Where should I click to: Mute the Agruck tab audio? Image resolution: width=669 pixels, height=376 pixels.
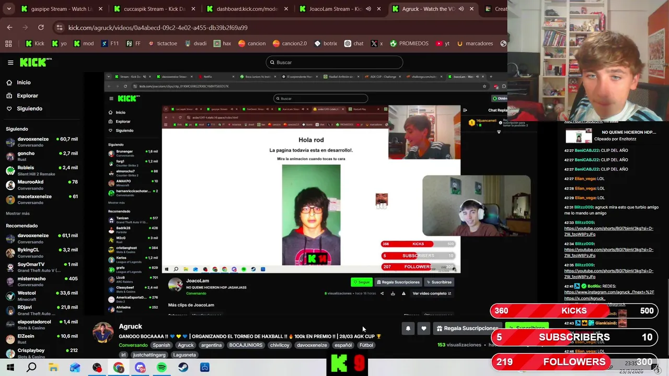[x=461, y=9]
